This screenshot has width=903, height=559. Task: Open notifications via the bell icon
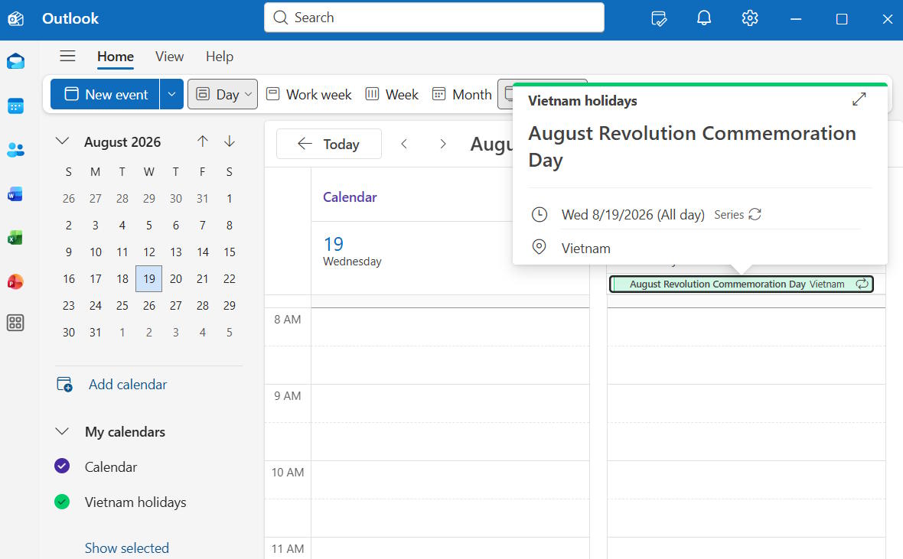click(704, 18)
